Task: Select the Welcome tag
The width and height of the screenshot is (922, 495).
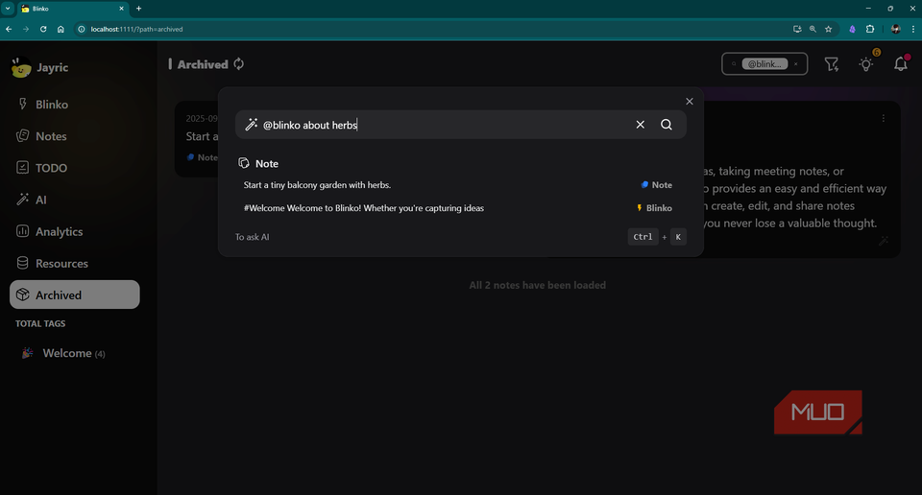Action: click(66, 353)
